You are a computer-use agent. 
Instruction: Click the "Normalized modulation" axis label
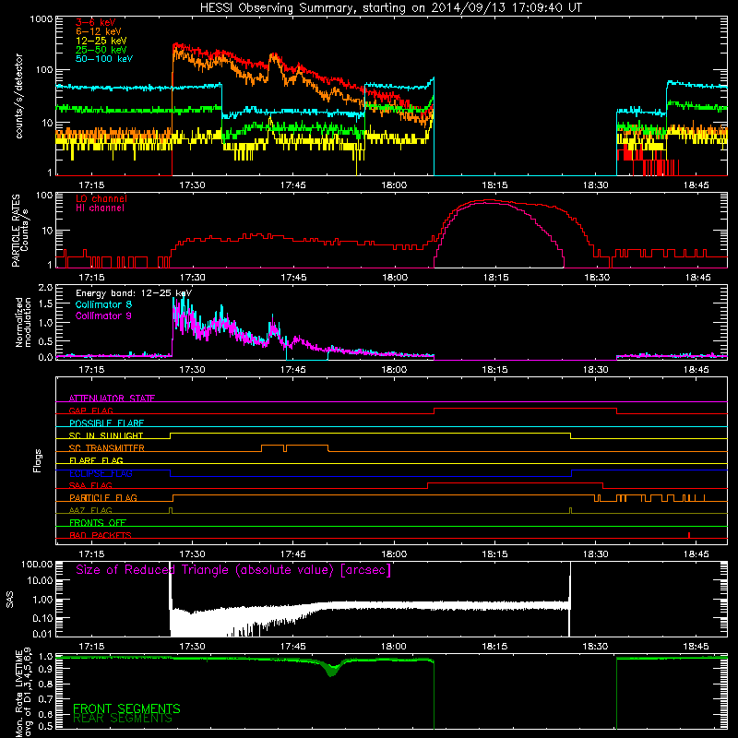tap(23, 322)
